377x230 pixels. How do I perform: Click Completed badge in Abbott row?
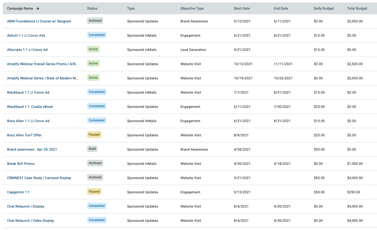97,35
